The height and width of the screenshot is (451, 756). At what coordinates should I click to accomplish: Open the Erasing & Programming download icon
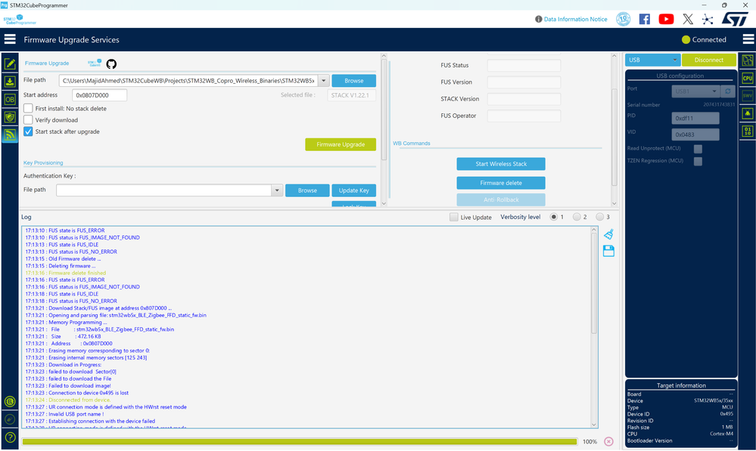coord(10,82)
